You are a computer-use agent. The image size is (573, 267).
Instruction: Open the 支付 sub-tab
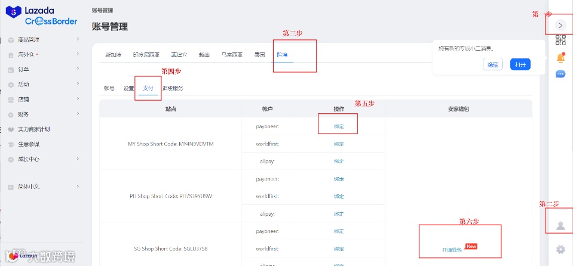coord(148,88)
